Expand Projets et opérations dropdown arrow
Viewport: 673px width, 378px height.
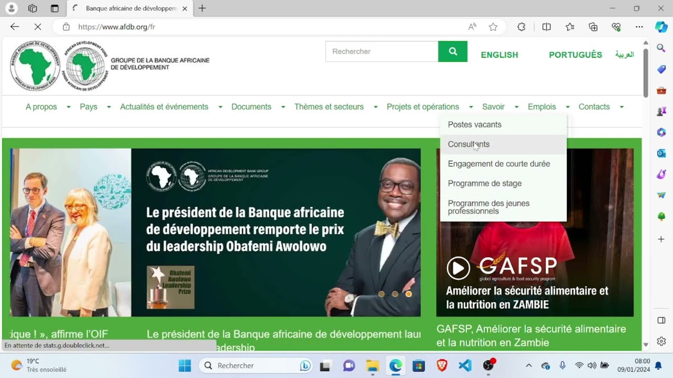tap(471, 107)
